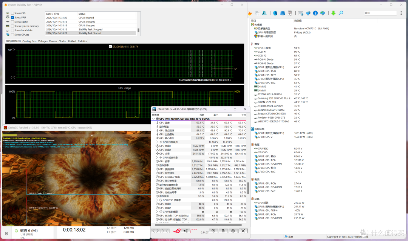
Task: Click the HWiNFO expand-columns arrows icon
Action: point(156,230)
